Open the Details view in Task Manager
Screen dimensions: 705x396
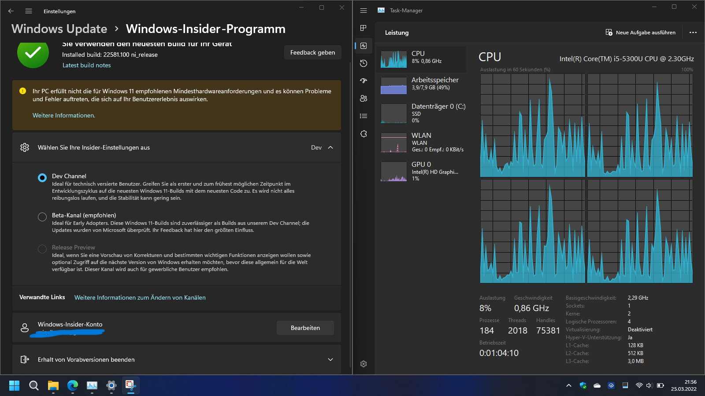coord(363,116)
